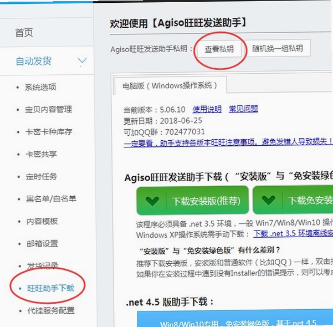Click heading 欢迎使用【Agiso旺旺发送助手】
This screenshot has width=333, height=327.
tap(178, 23)
